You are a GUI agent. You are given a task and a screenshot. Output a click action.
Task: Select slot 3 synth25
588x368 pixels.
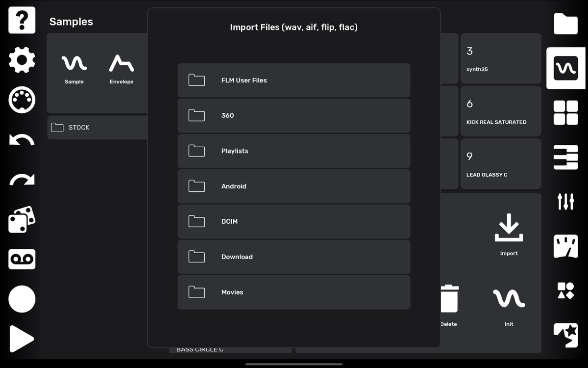point(501,58)
